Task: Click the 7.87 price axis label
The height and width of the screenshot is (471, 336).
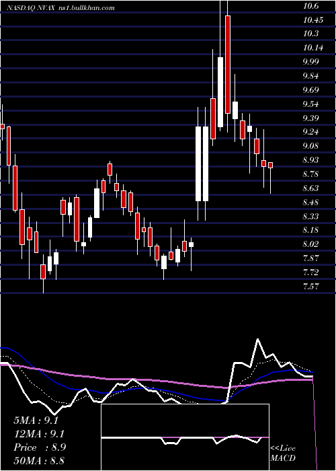Action: [311, 258]
